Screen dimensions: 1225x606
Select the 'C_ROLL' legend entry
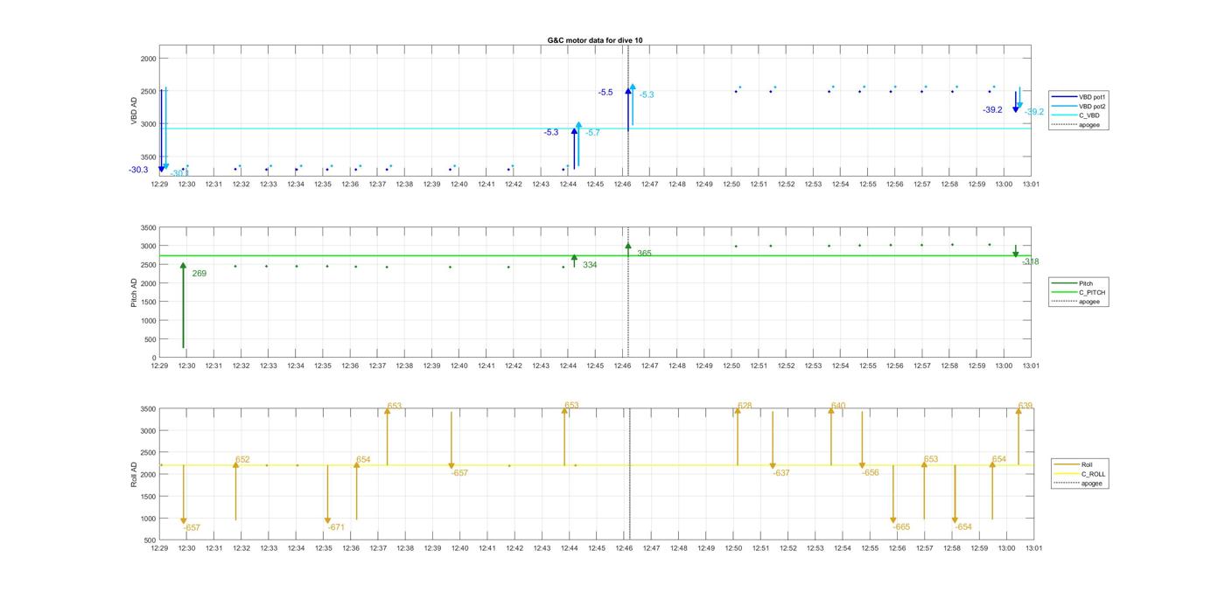[1079, 474]
